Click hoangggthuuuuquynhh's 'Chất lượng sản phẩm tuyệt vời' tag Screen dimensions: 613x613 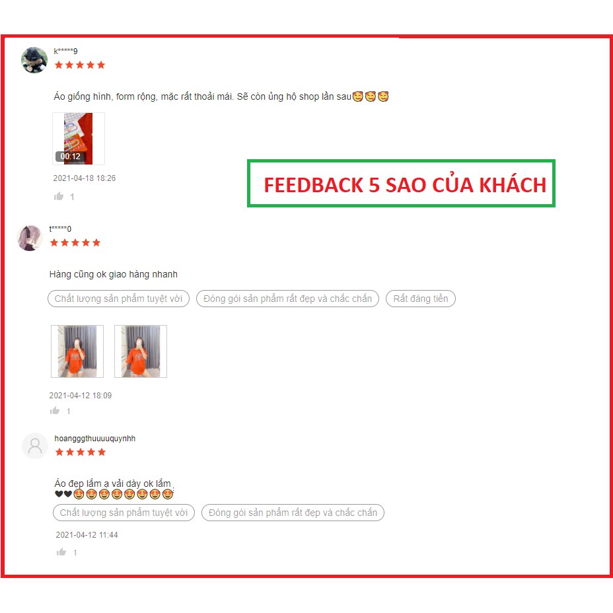click(x=124, y=513)
